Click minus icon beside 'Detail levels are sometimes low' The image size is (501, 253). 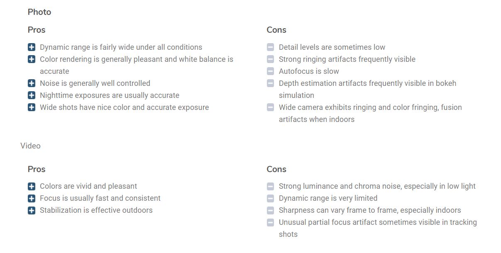coord(271,47)
